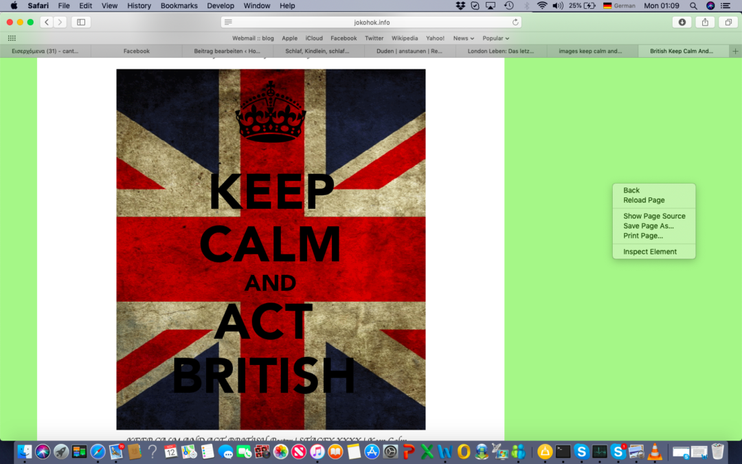
Task: Choose Print Page… from context menu
Action: point(654,236)
